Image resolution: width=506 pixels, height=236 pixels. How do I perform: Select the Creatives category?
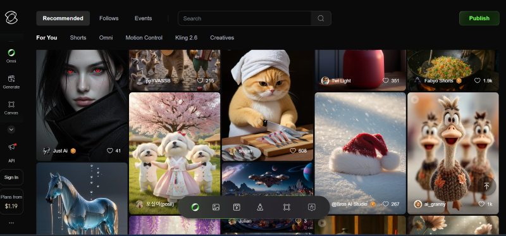pos(222,38)
